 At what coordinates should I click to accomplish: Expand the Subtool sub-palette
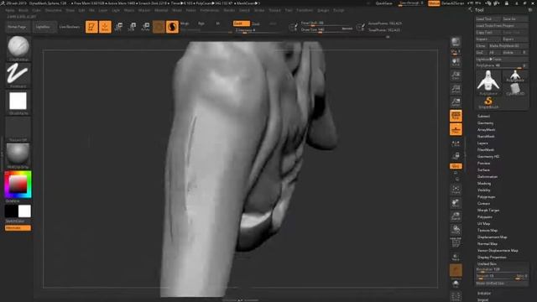pos(483,116)
